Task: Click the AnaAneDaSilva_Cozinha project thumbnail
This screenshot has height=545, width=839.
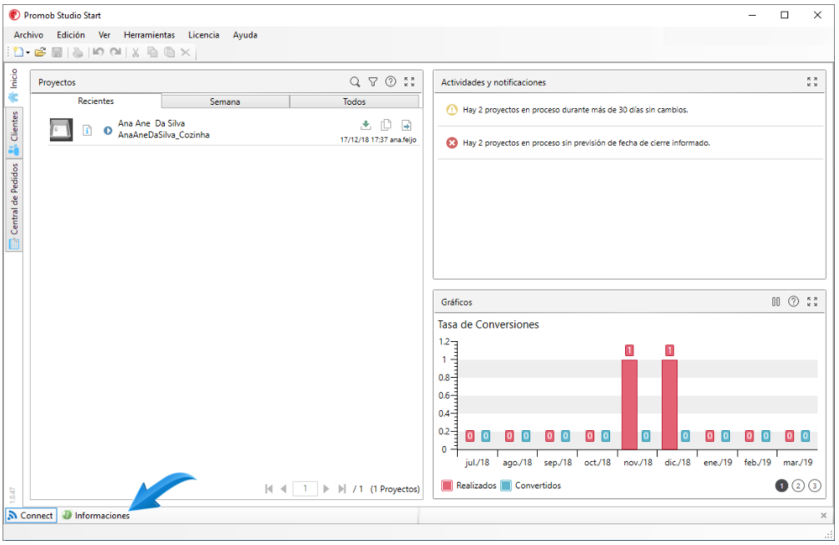Action: [x=61, y=130]
